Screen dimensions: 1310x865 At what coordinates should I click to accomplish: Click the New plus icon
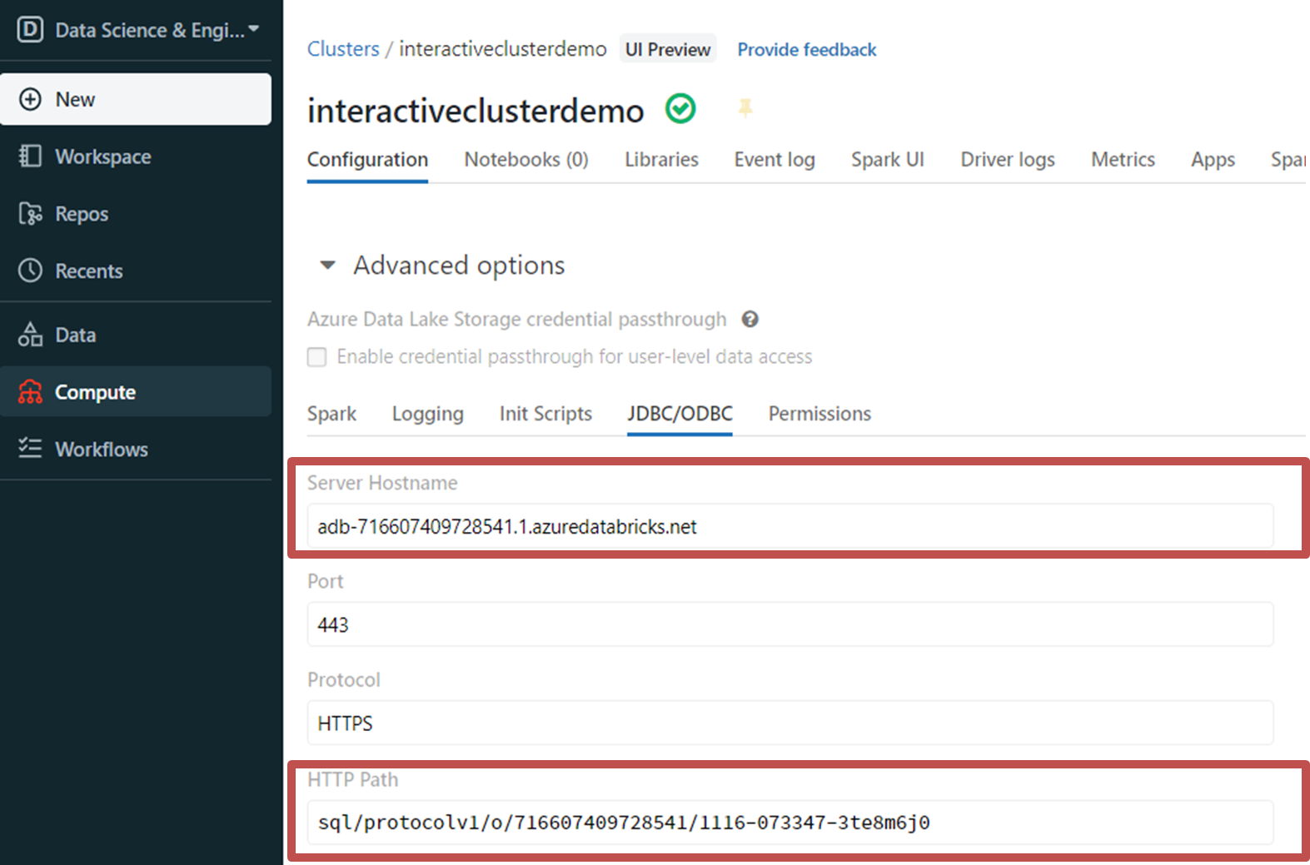[30, 99]
